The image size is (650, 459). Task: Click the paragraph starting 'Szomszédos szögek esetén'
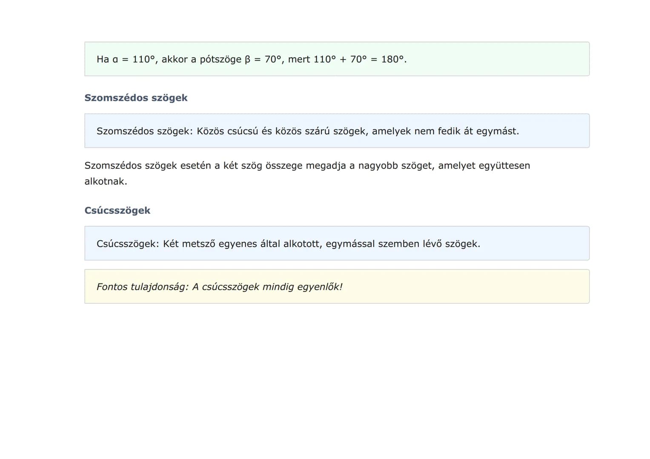pos(306,166)
